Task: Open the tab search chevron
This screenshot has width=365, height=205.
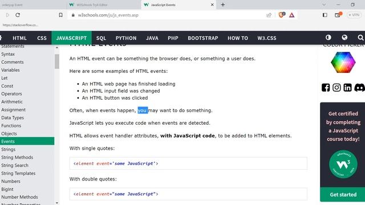Action: (x=324, y=5)
